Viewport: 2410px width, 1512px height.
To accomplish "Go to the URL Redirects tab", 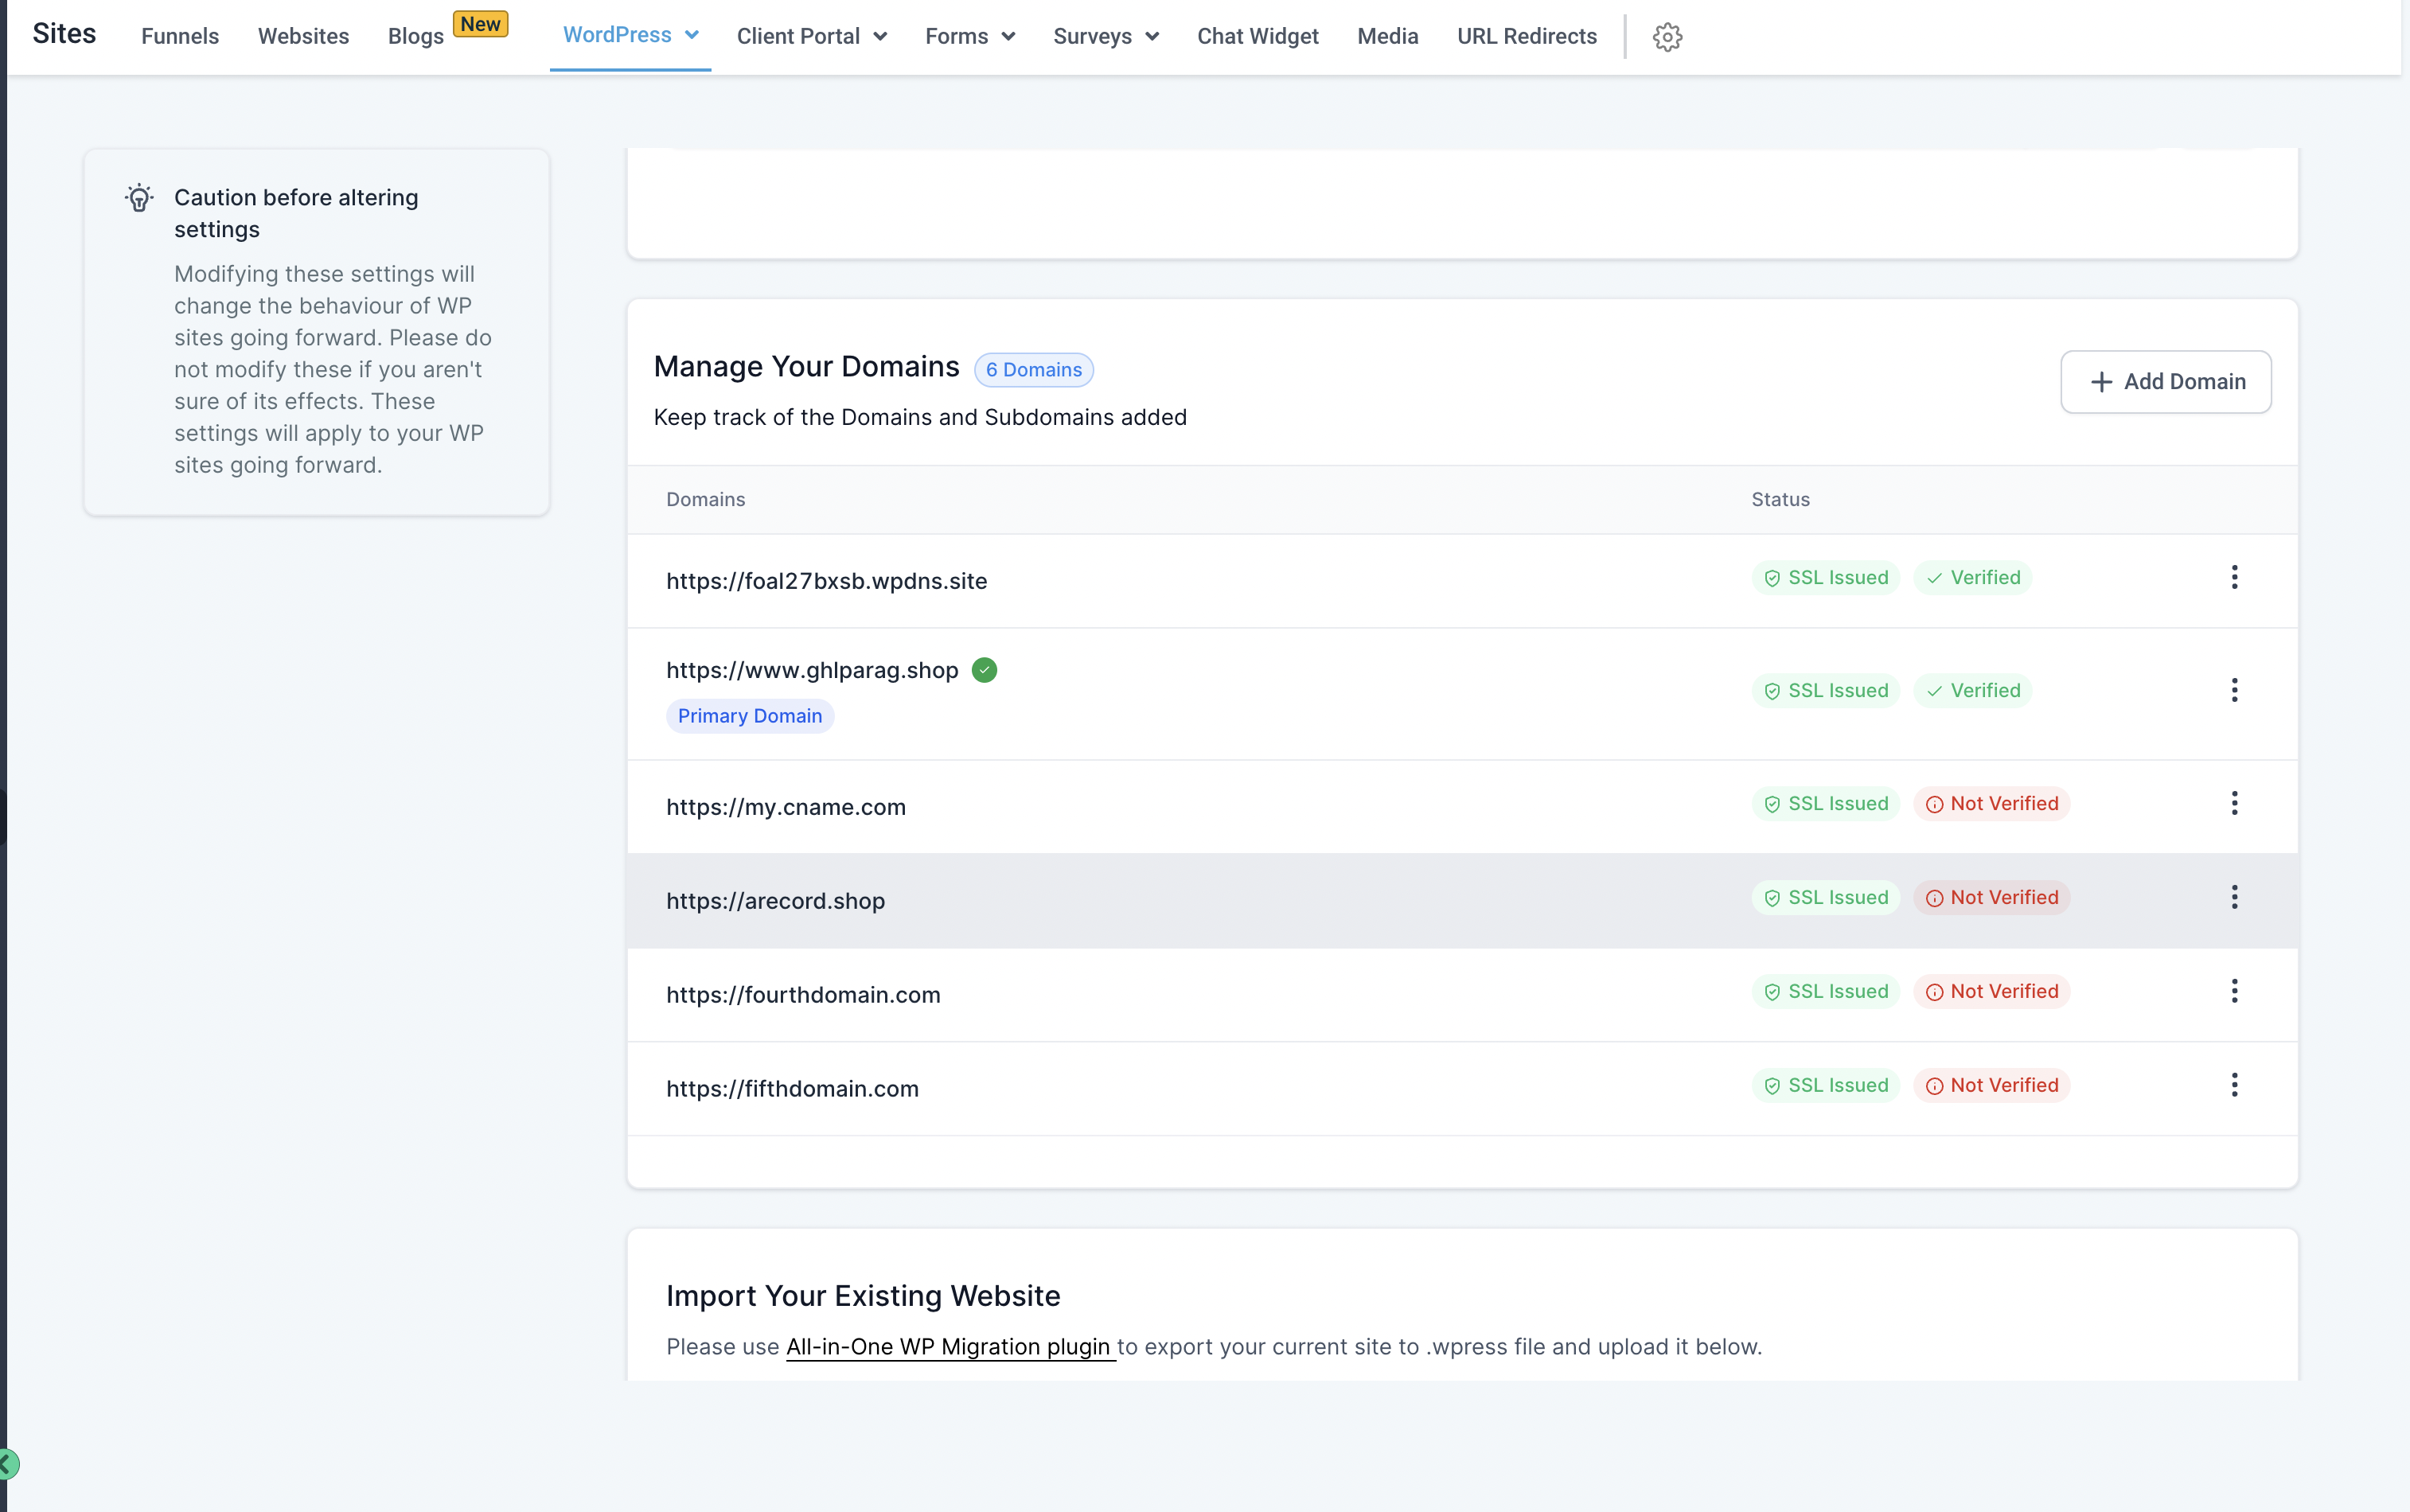I will tap(1526, 37).
